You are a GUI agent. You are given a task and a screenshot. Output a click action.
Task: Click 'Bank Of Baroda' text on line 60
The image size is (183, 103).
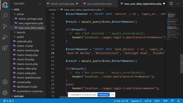pyautogui.click(x=78, y=53)
